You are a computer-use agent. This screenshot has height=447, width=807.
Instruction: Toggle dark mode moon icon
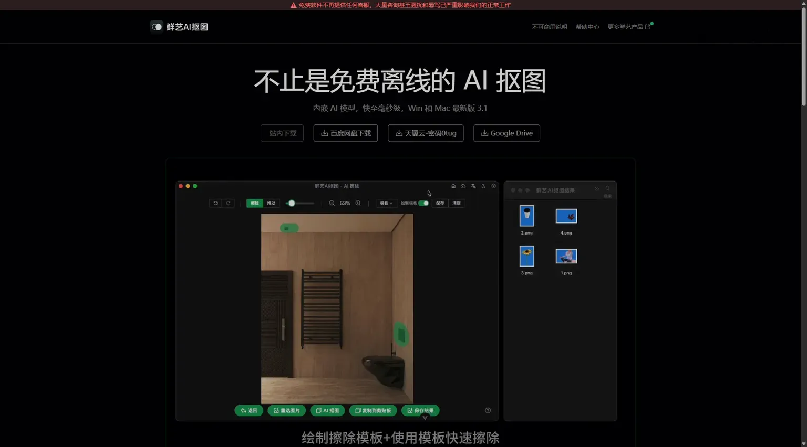pos(483,186)
